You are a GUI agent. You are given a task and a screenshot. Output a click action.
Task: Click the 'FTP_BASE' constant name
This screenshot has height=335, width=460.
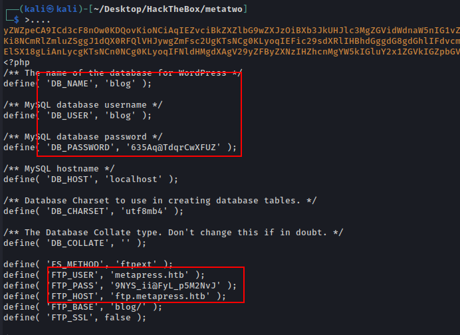72,306
